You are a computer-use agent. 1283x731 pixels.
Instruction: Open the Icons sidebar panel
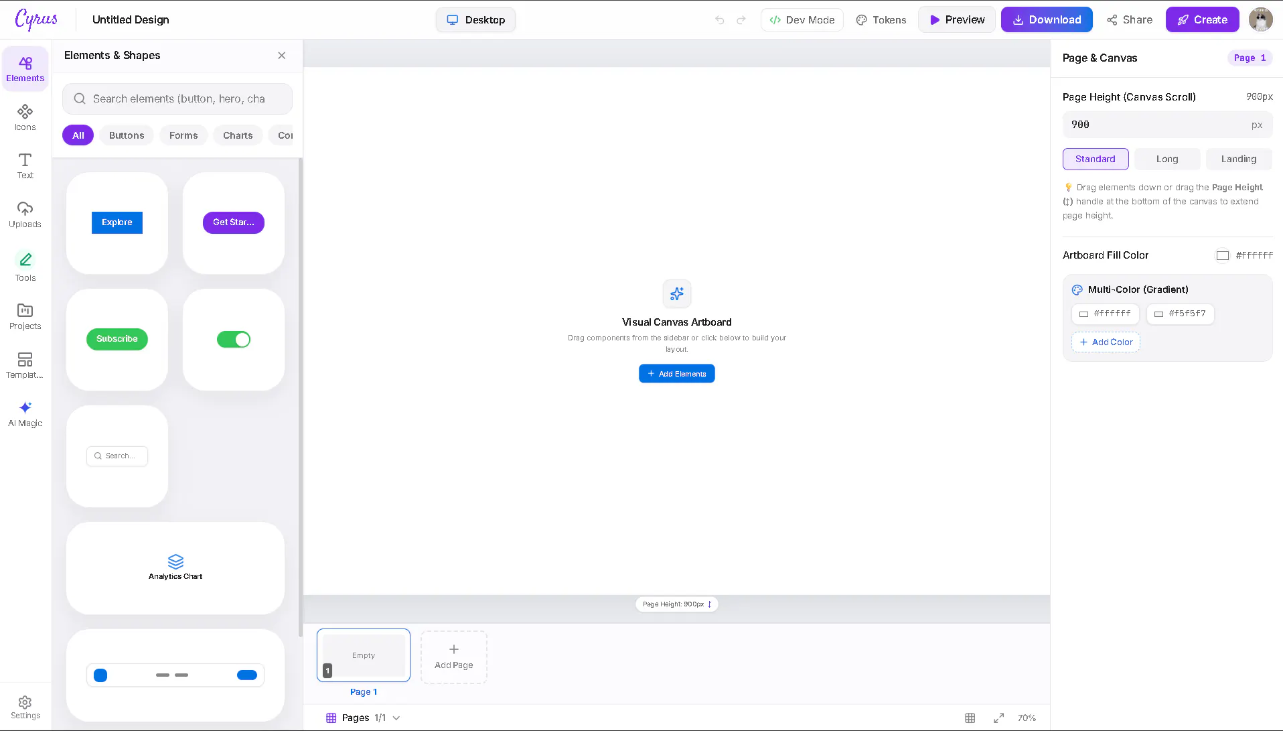point(25,117)
